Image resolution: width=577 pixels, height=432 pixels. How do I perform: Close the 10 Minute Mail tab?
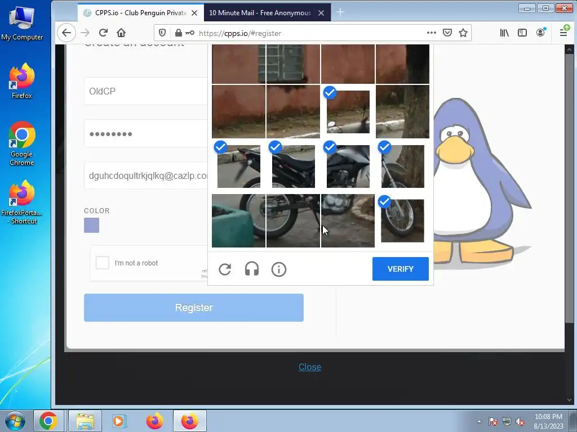[x=321, y=13]
